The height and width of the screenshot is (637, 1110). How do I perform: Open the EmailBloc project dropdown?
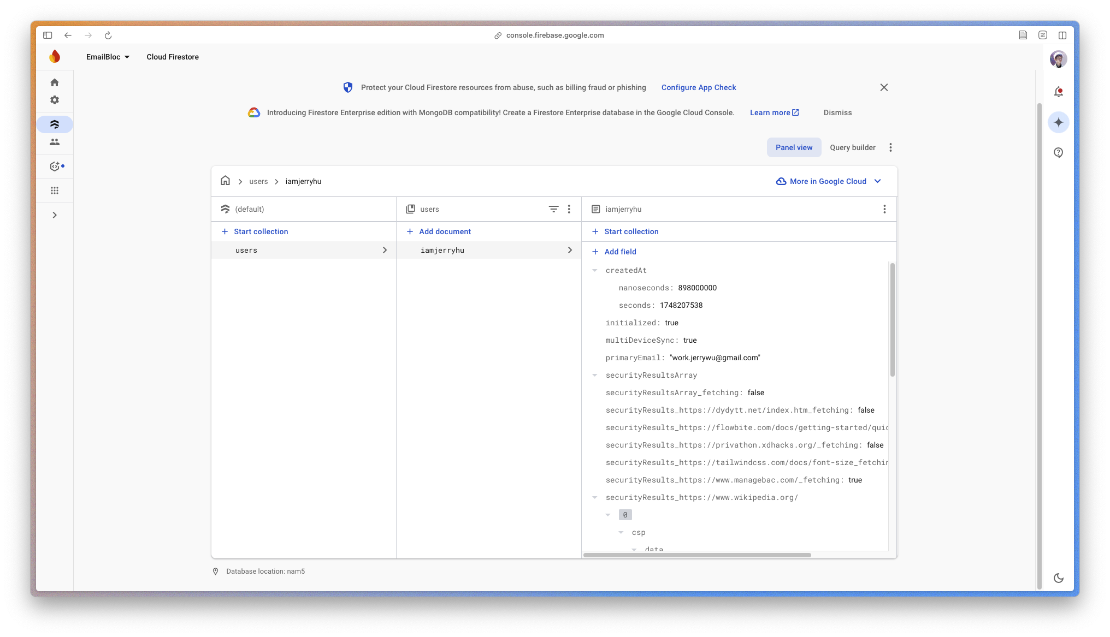point(108,57)
